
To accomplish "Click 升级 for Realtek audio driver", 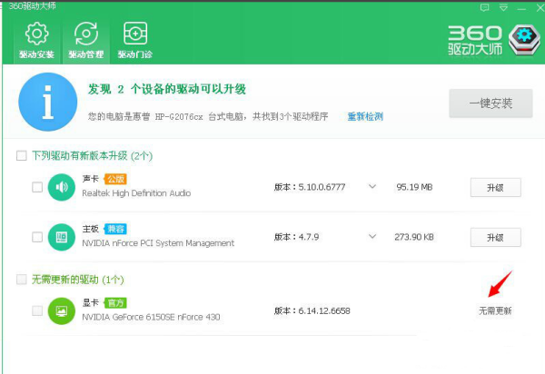I will (496, 188).
